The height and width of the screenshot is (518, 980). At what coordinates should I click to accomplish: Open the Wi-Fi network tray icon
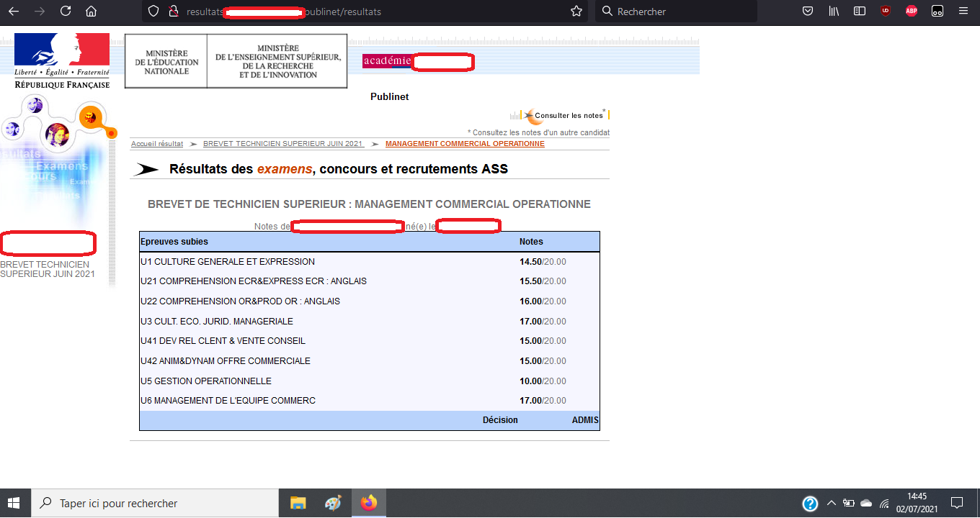(884, 503)
